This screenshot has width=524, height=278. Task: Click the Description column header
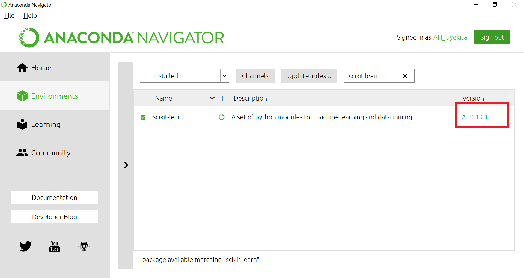250,98
